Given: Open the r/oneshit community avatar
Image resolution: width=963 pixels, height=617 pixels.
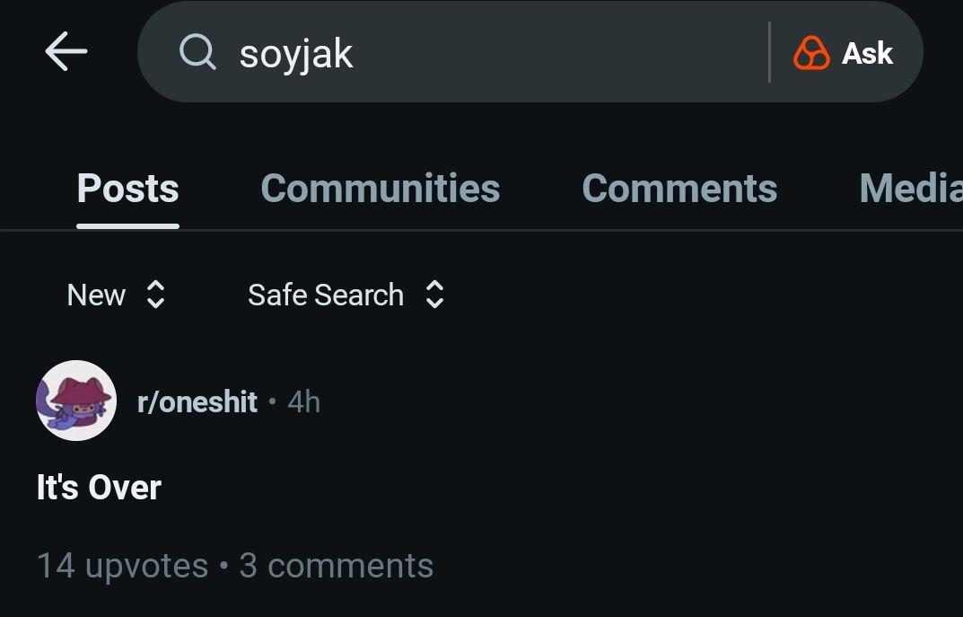Looking at the screenshot, I should coord(76,401).
